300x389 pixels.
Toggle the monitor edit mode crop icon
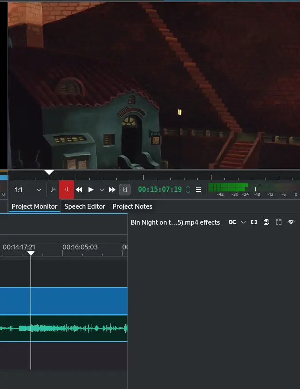coord(125,190)
